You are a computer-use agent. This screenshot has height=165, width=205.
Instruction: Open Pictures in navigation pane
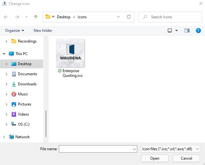(25, 104)
